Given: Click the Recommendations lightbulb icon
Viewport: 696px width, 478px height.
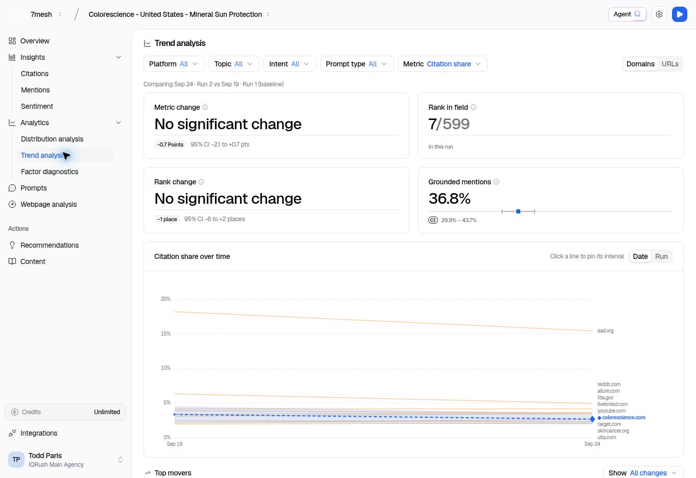Looking at the screenshot, I should (x=12, y=245).
